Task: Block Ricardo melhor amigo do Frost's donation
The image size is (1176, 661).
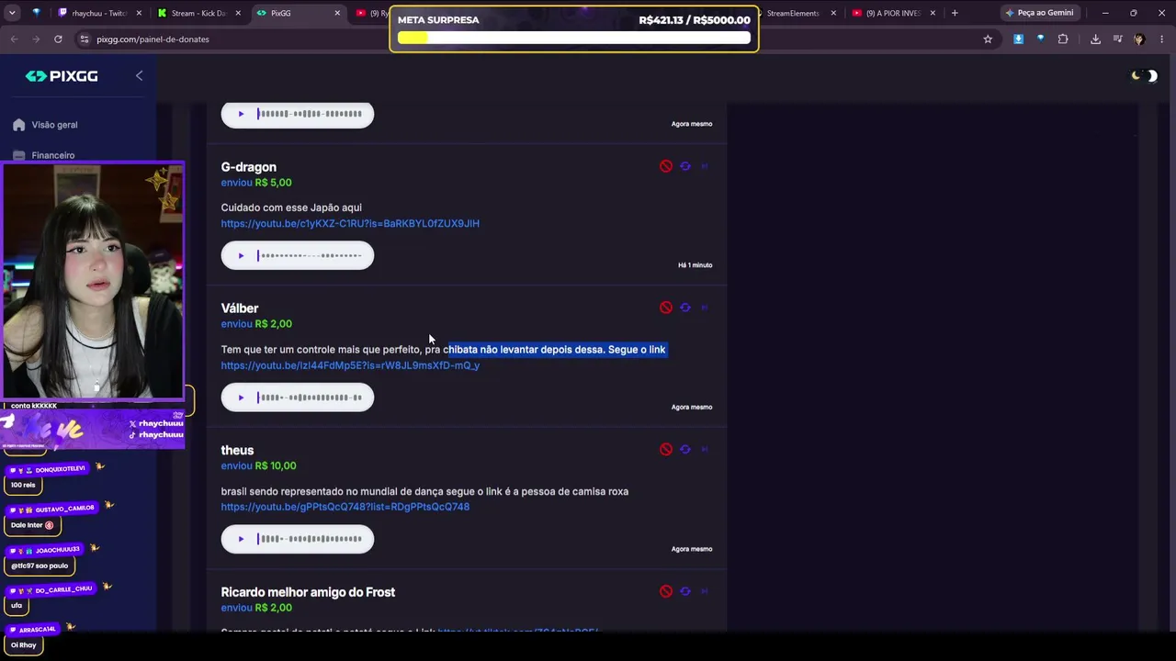Action: point(666,591)
